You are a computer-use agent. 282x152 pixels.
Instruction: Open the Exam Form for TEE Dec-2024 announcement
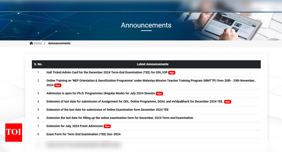[x=84, y=134]
